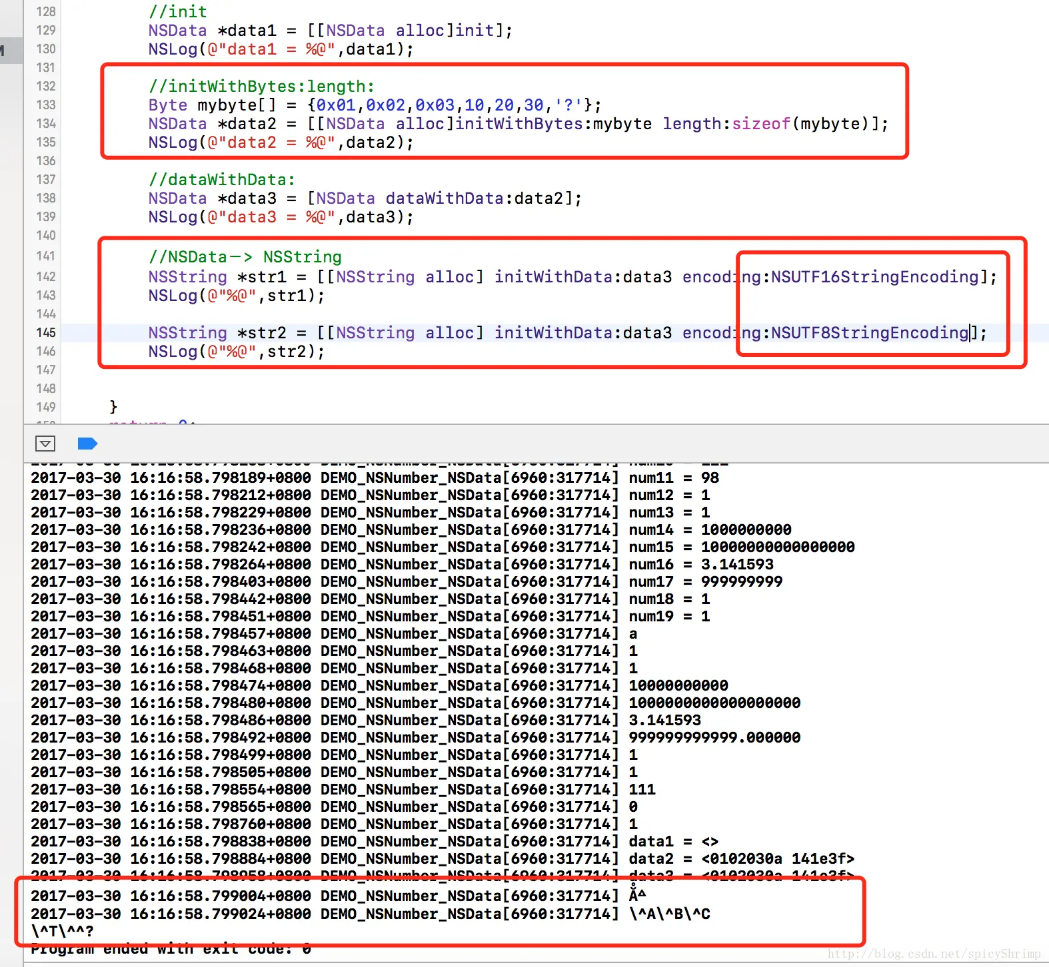Click the //initWithBytes:length: comment
The image size is (1049, 967).
pos(261,86)
